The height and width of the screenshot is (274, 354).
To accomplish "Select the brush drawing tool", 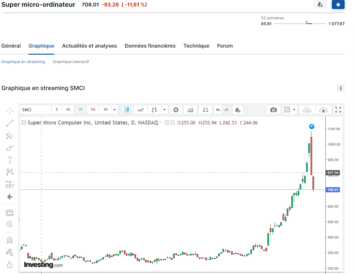I will (x=10, y=148).
